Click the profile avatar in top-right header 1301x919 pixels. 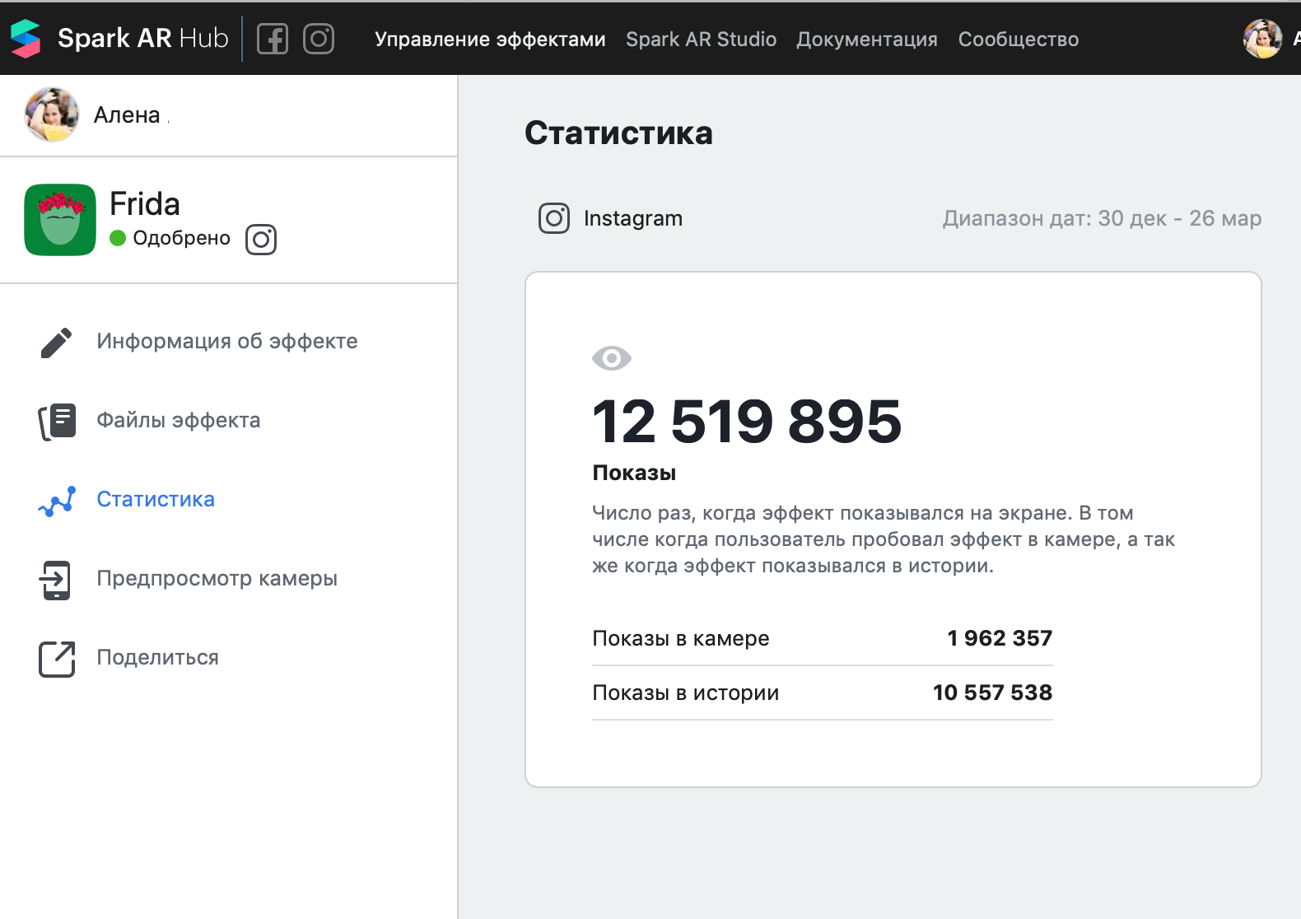click(x=1263, y=39)
